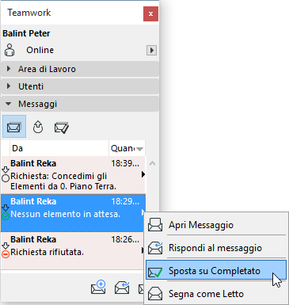The image size is (289, 305).
Task: Close the Teamwork palette
Action: click(150, 13)
